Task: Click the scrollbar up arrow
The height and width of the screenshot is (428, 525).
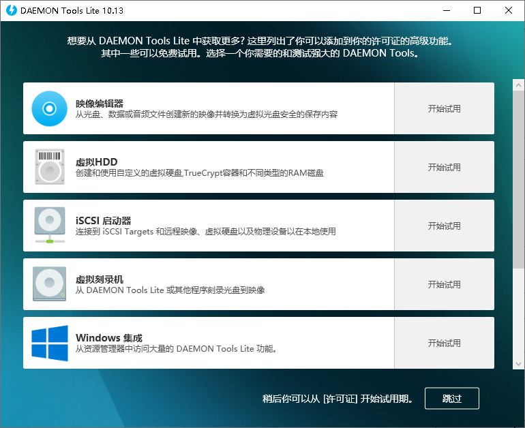Action: 518,85
